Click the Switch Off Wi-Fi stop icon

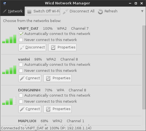click(x=29, y=11)
